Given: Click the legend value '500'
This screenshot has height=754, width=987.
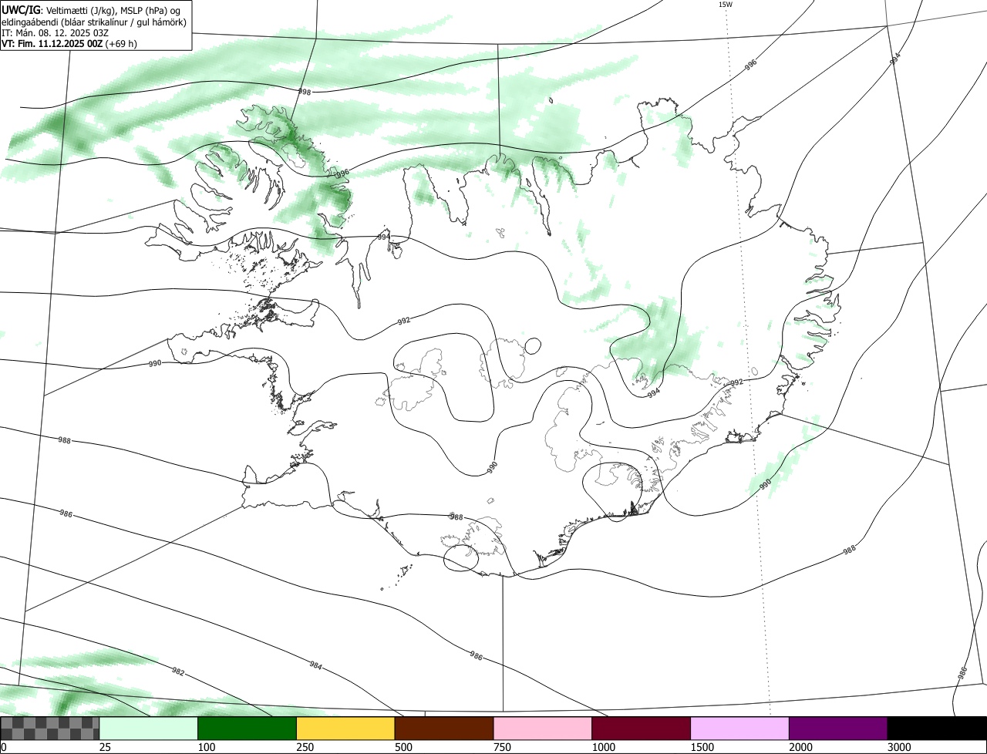Looking at the screenshot, I should (x=403, y=747).
